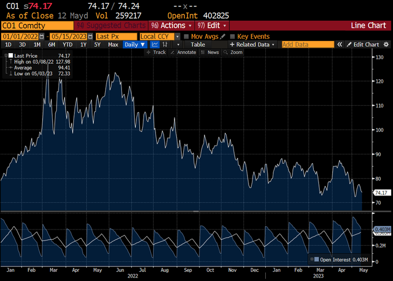Toggle the Key Events checkbox

[232, 36]
